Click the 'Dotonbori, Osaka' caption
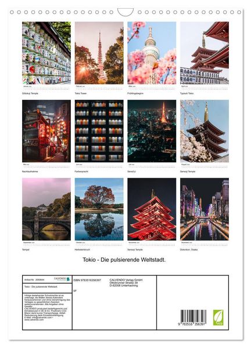The image size is (251, 348). (189, 249)
